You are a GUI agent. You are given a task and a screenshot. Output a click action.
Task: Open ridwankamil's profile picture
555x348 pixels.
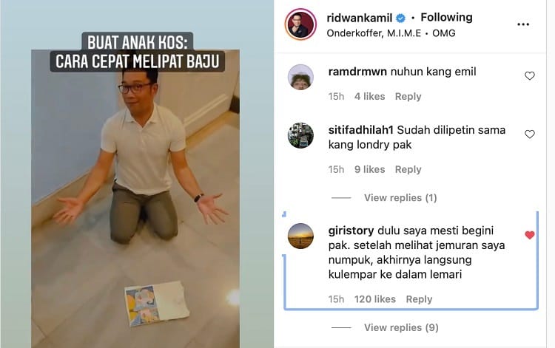coord(300,24)
